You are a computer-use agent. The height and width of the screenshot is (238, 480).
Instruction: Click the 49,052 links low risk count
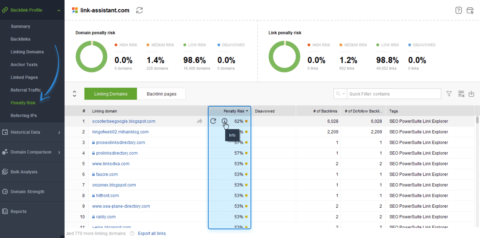386,68
